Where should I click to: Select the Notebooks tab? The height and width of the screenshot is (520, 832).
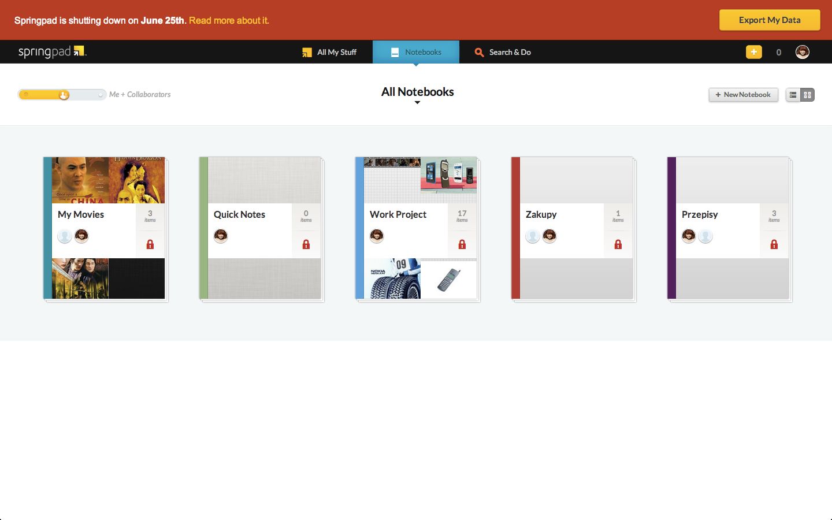pyautogui.click(x=416, y=52)
